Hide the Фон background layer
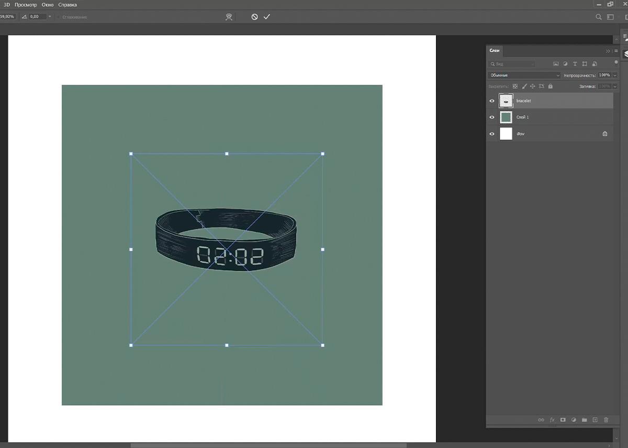 (x=492, y=134)
